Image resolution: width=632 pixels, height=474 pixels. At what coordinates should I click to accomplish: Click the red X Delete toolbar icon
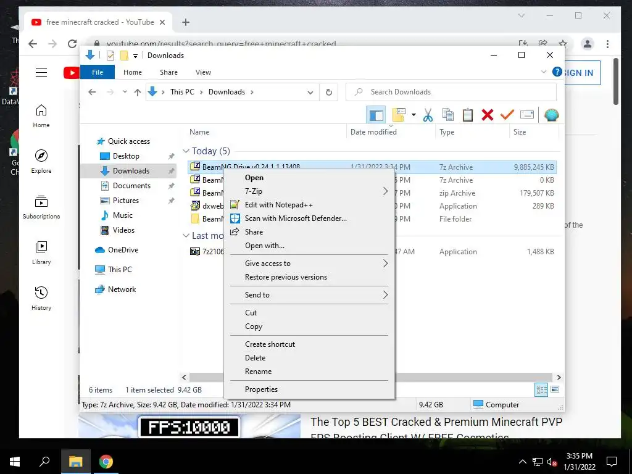(488, 115)
